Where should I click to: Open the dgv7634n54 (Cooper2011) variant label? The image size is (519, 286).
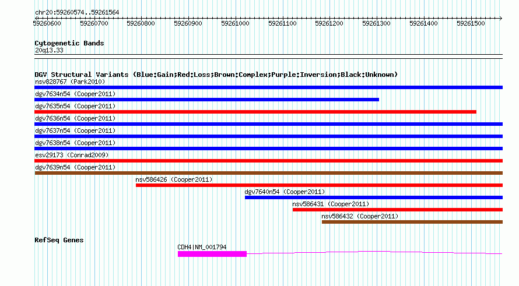pos(75,94)
